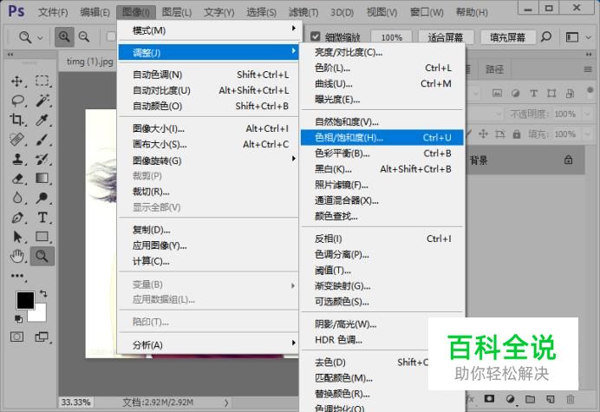Select the 背景 layer row
The image size is (600, 412).
[525, 160]
